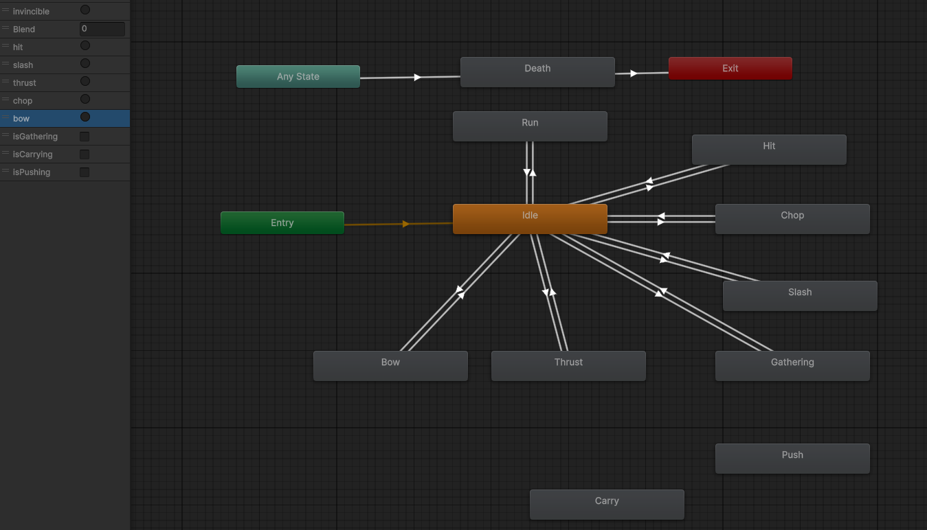The width and height of the screenshot is (927, 530).
Task: Activate the thrust trigger circle
Action: pyautogui.click(x=85, y=82)
